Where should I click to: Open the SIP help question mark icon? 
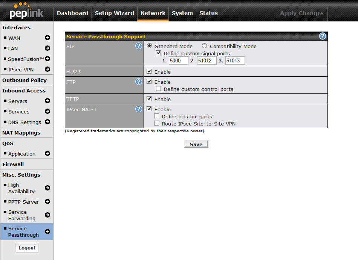pyautogui.click(x=139, y=46)
